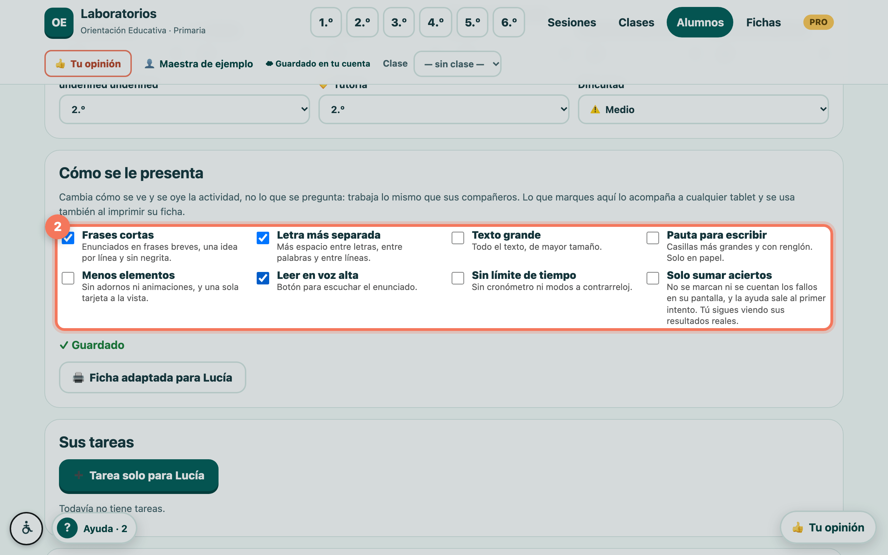Tick Solo sumar aciertos checkbox
Viewport: 888px width, 555px height.
pos(652,278)
